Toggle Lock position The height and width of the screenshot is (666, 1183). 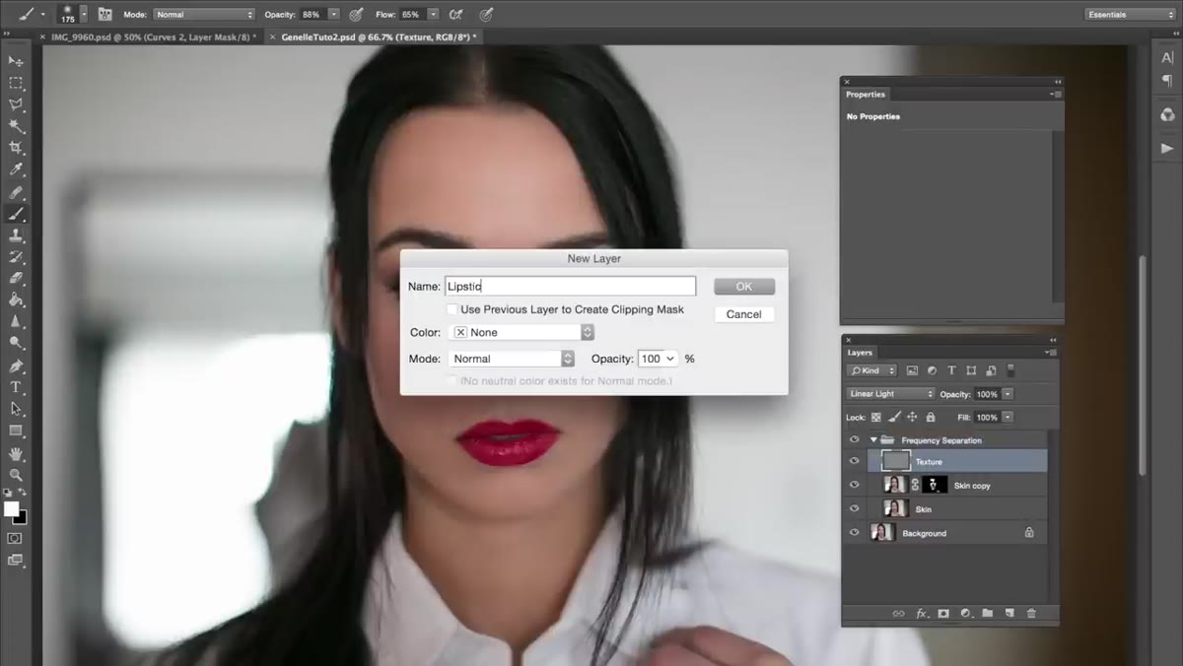(912, 418)
